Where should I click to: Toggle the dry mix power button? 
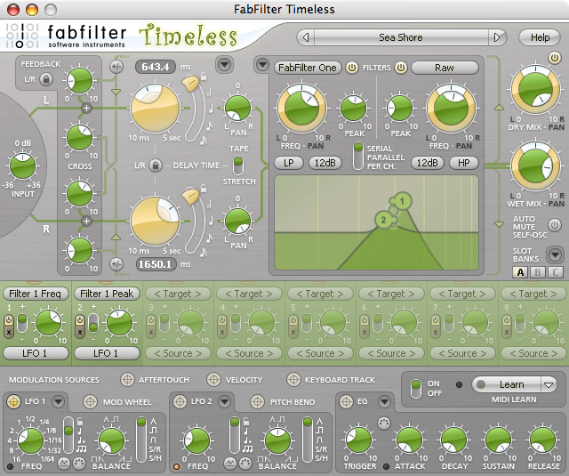tap(554, 58)
